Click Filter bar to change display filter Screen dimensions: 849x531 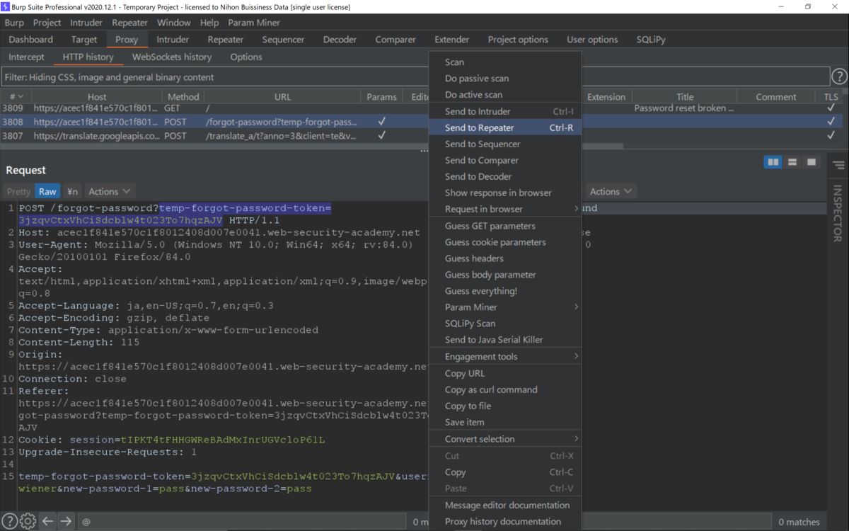(415, 77)
